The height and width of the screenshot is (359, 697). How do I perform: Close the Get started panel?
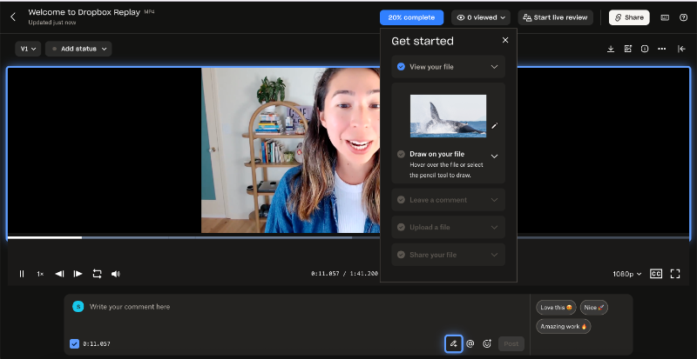(x=505, y=40)
